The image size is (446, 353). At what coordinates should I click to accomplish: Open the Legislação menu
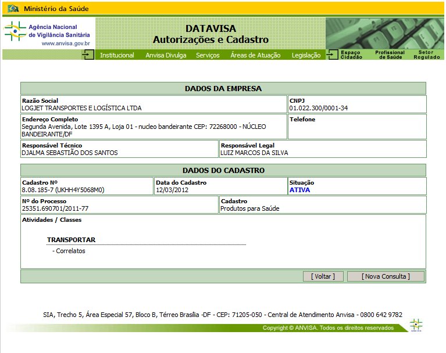pyautogui.click(x=306, y=55)
